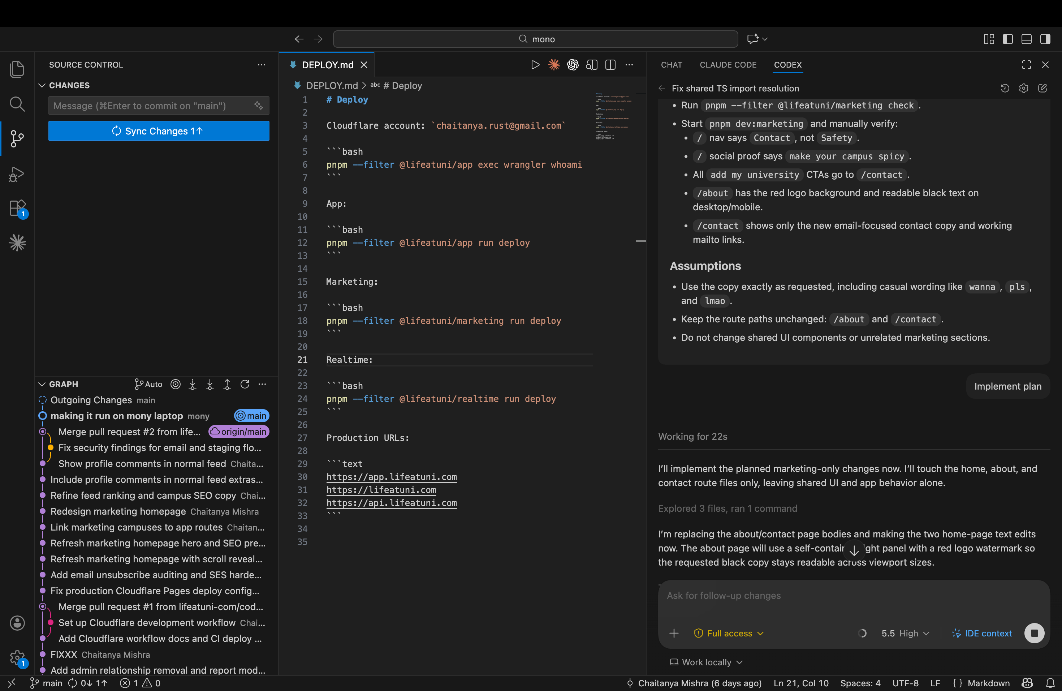Toggle the bottom panel
1062x691 pixels.
click(x=1026, y=39)
